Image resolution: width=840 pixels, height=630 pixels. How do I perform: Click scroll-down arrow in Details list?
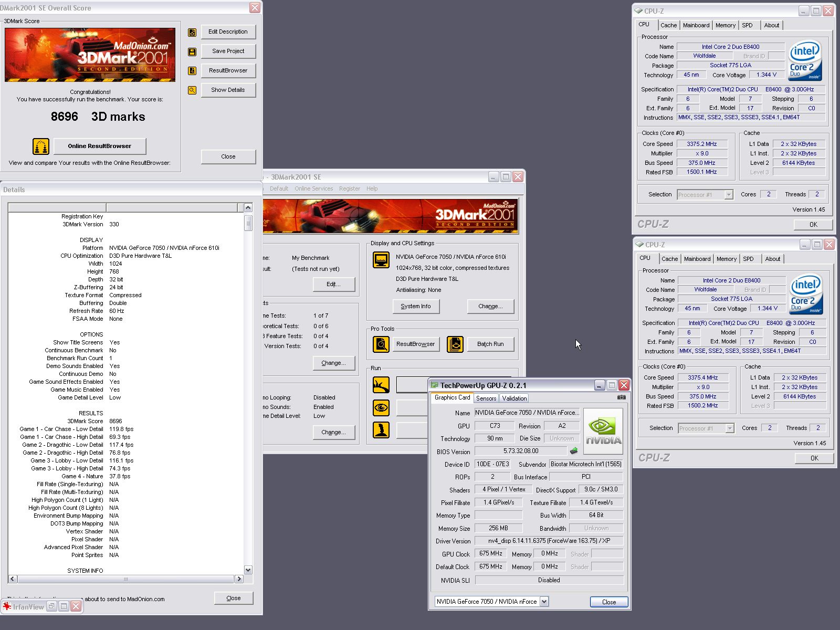click(248, 570)
